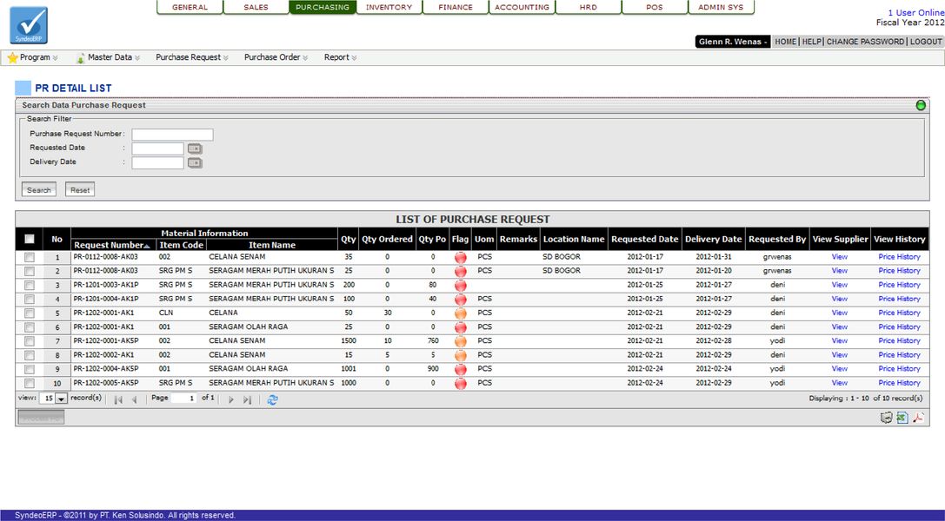The image size is (945, 521).
Task: Collapse the Search Data panel using the green button
Action: 921,105
